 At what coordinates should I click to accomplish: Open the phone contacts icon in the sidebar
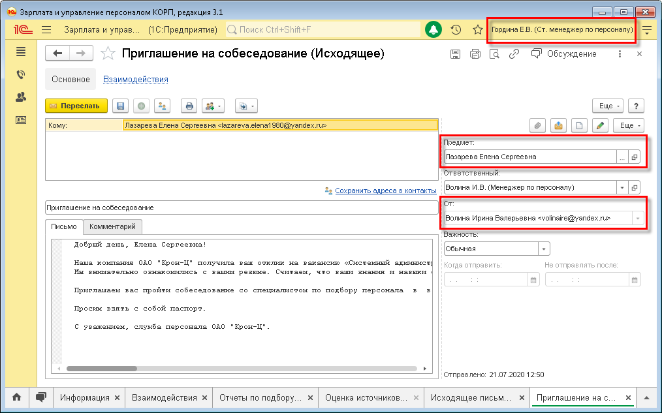point(21,74)
